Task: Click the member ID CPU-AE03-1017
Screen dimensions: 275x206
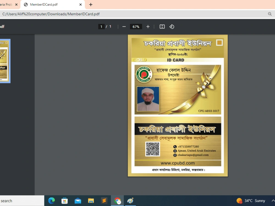Action: coord(208,111)
